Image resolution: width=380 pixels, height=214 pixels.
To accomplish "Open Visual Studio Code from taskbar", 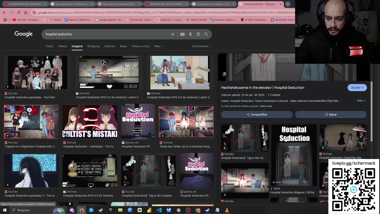I will (x=159, y=210).
